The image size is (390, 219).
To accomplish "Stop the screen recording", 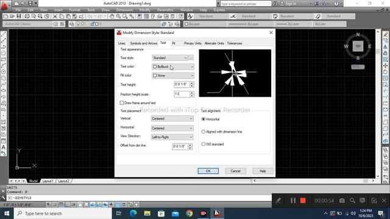I will 303,201.
